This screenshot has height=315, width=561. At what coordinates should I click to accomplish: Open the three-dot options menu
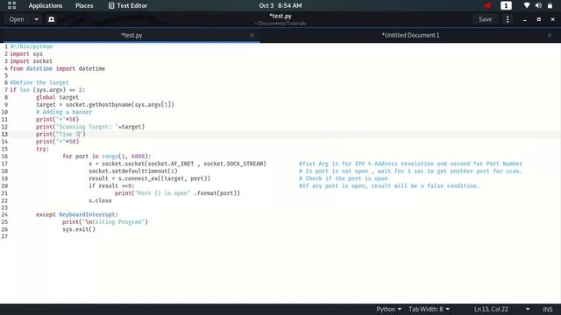pyautogui.click(x=508, y=19)
